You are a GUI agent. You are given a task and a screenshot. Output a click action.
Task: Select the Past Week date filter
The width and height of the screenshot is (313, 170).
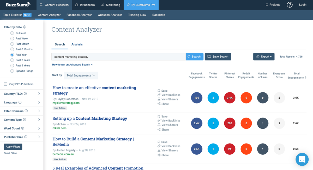pyautogui.click(x=12, y=38)
